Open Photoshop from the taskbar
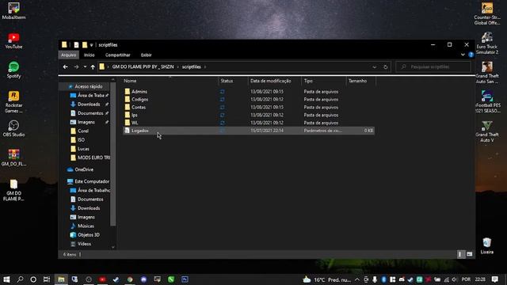Viewport: 507px width, 285px height. tap(185, 279)
